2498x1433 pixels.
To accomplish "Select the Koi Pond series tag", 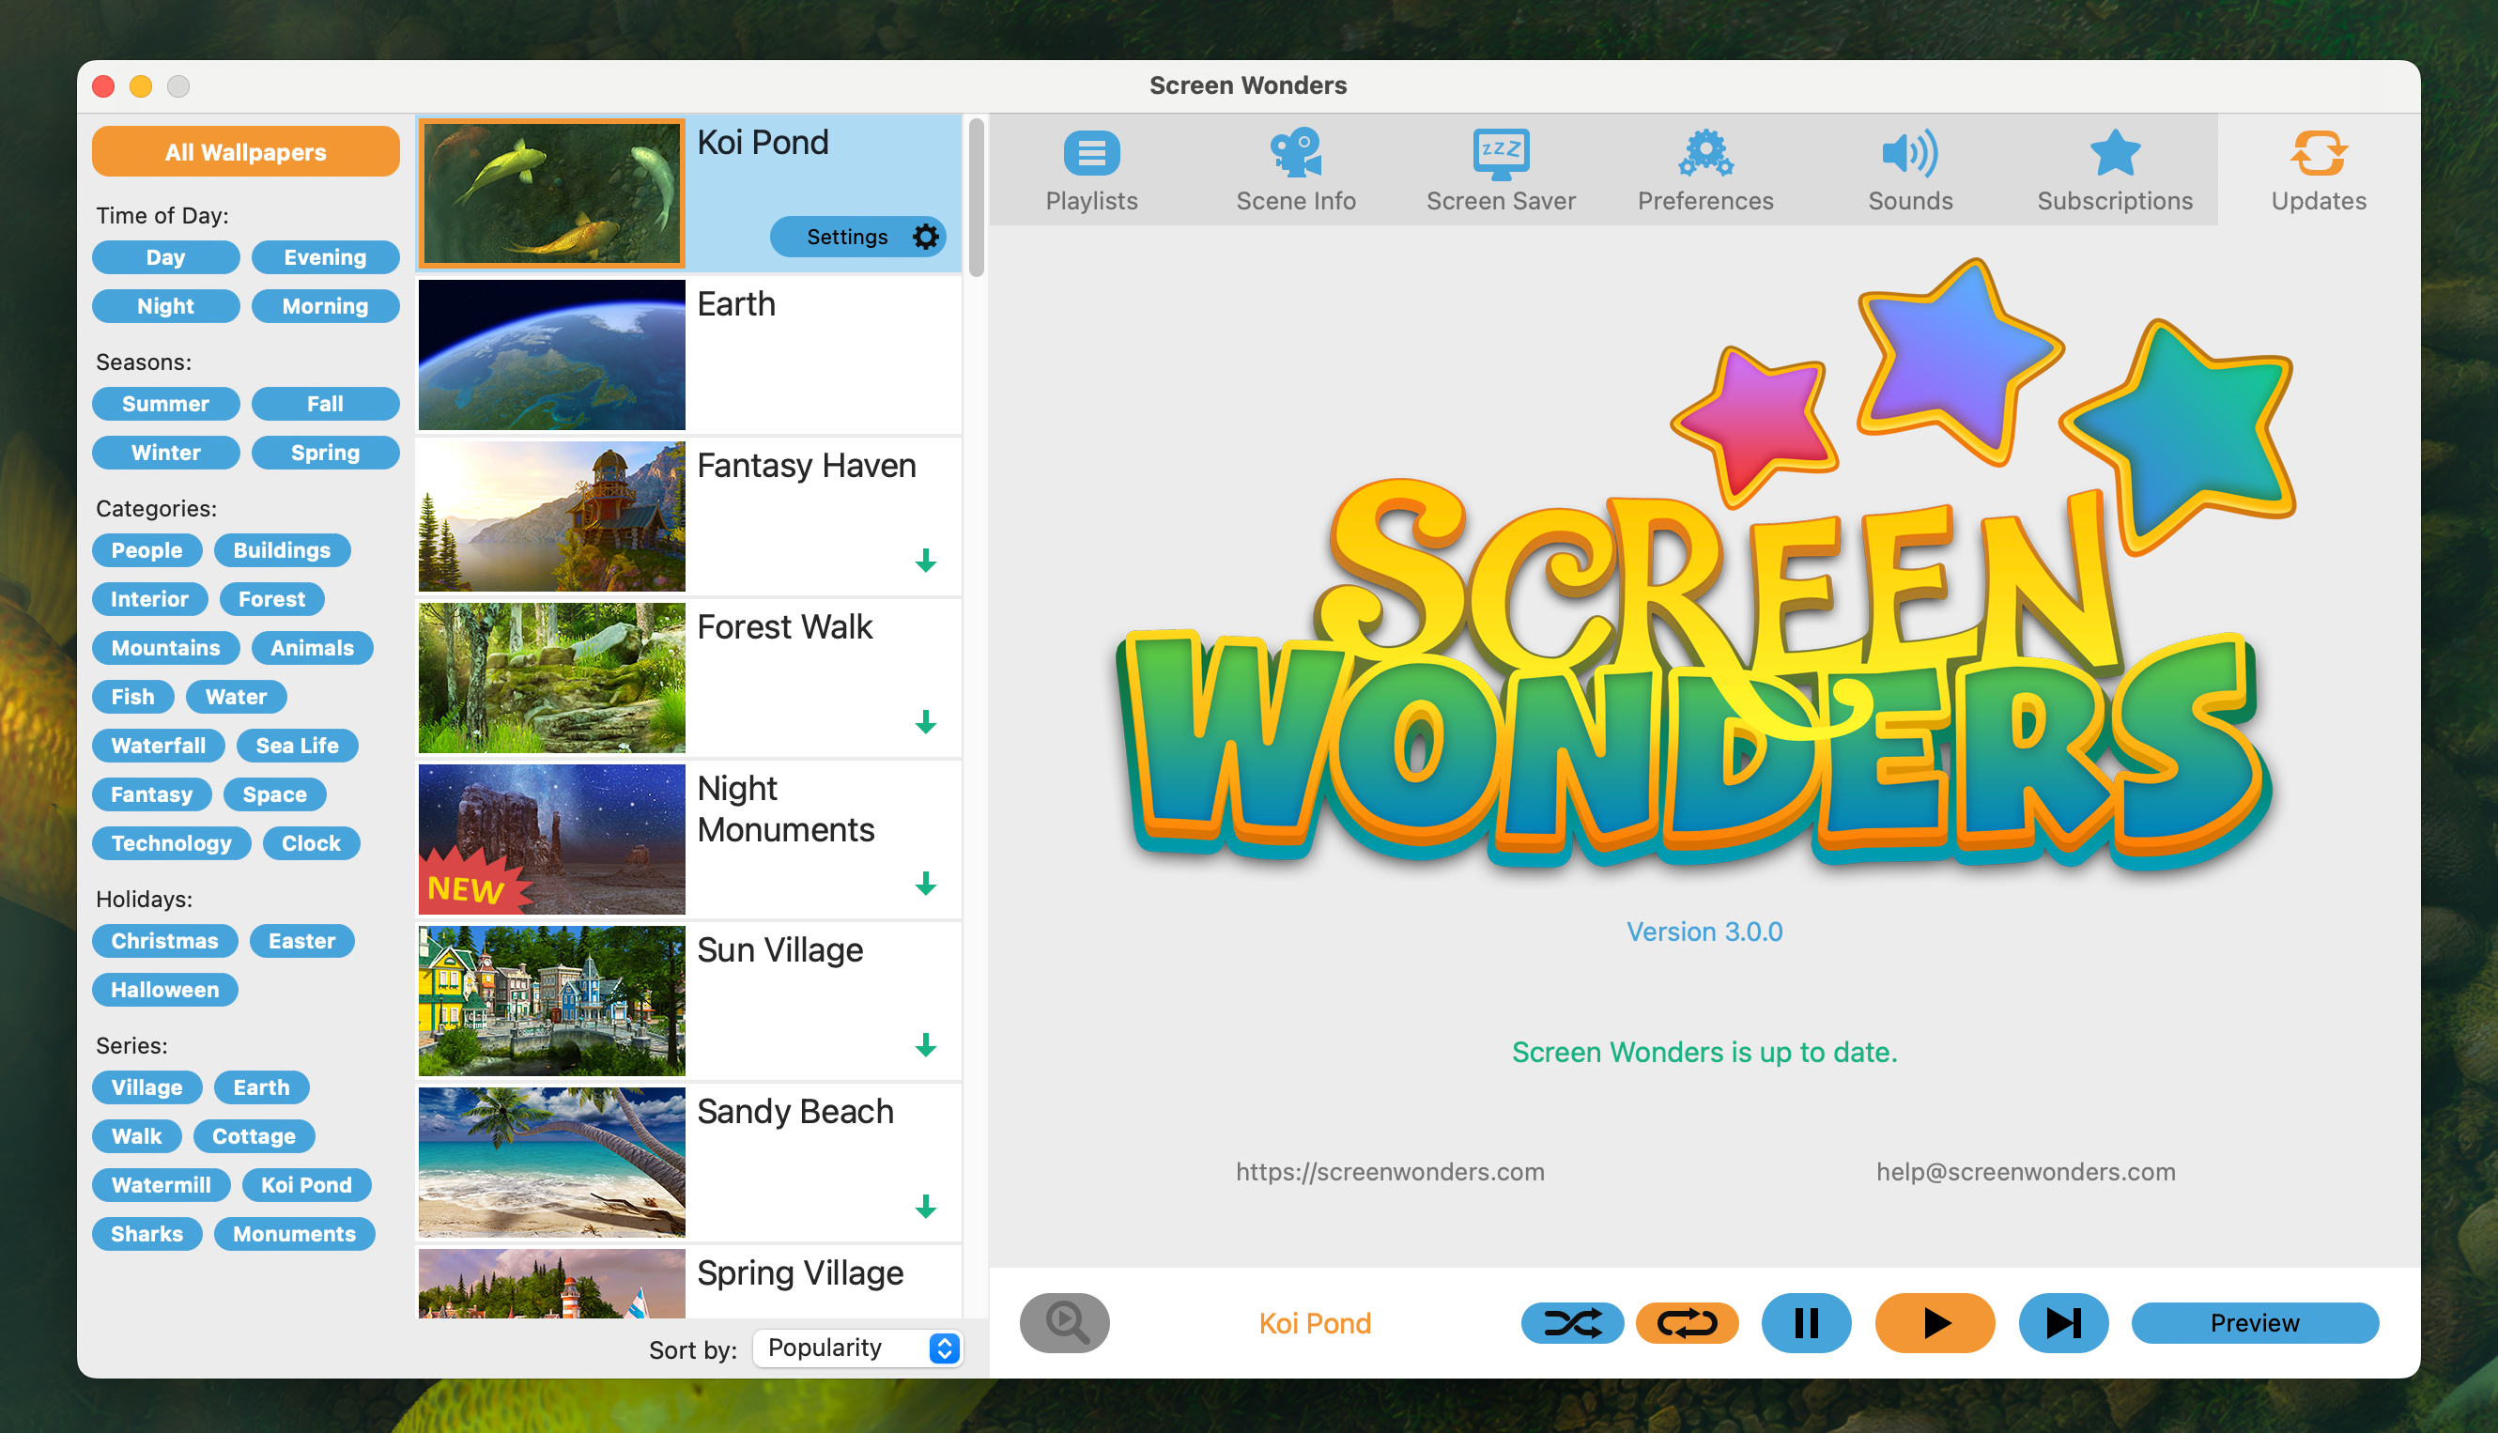I will [306, 1185].
